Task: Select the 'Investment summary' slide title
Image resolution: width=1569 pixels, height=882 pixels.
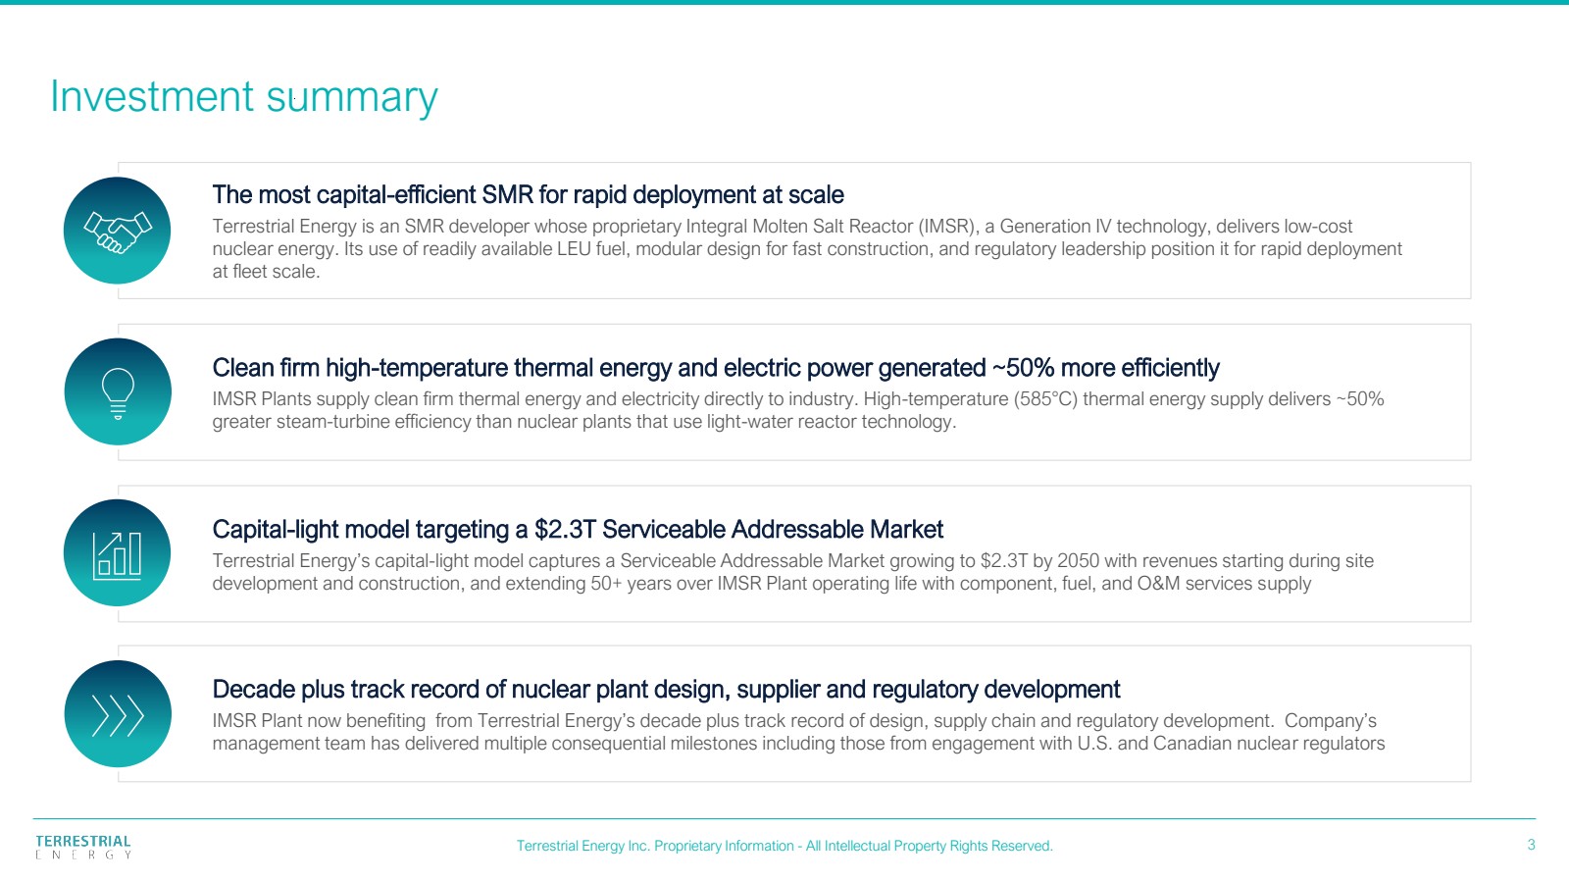Action: coord(244,97)
